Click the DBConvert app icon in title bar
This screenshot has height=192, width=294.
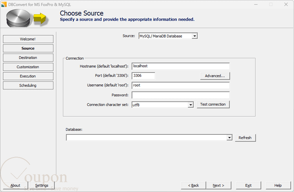point(4,4)
